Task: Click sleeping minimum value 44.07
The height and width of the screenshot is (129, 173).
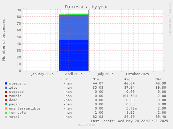Action: (x=98, y=83)
